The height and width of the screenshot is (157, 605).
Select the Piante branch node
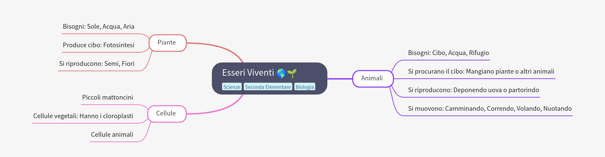point(168,43)
